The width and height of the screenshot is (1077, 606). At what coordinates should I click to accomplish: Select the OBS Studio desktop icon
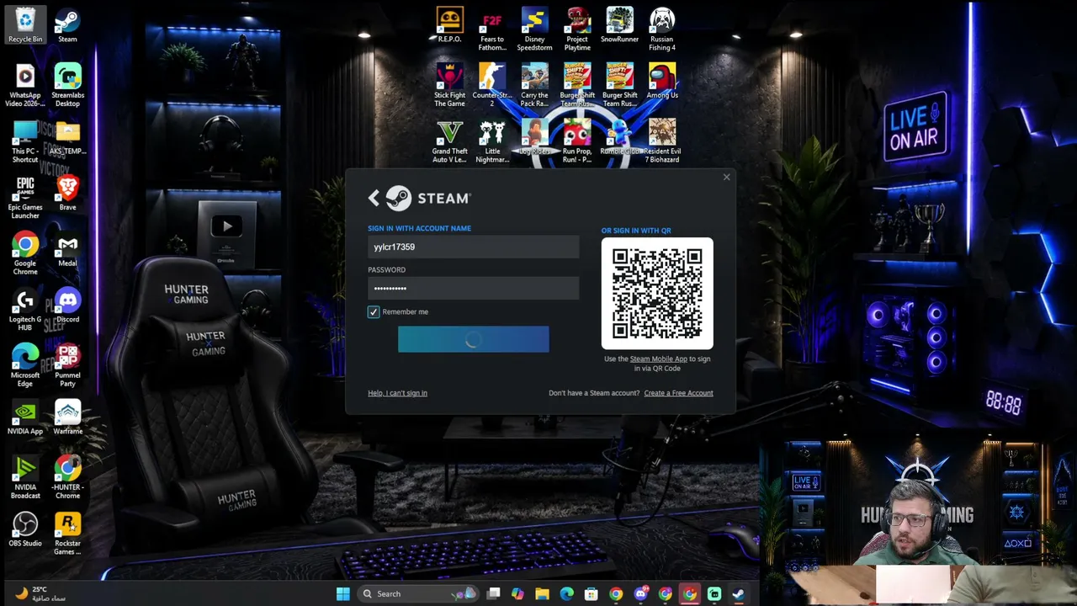click(25, 530)
